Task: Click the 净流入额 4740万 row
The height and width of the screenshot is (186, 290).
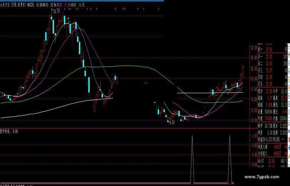Action: [273, 147]
